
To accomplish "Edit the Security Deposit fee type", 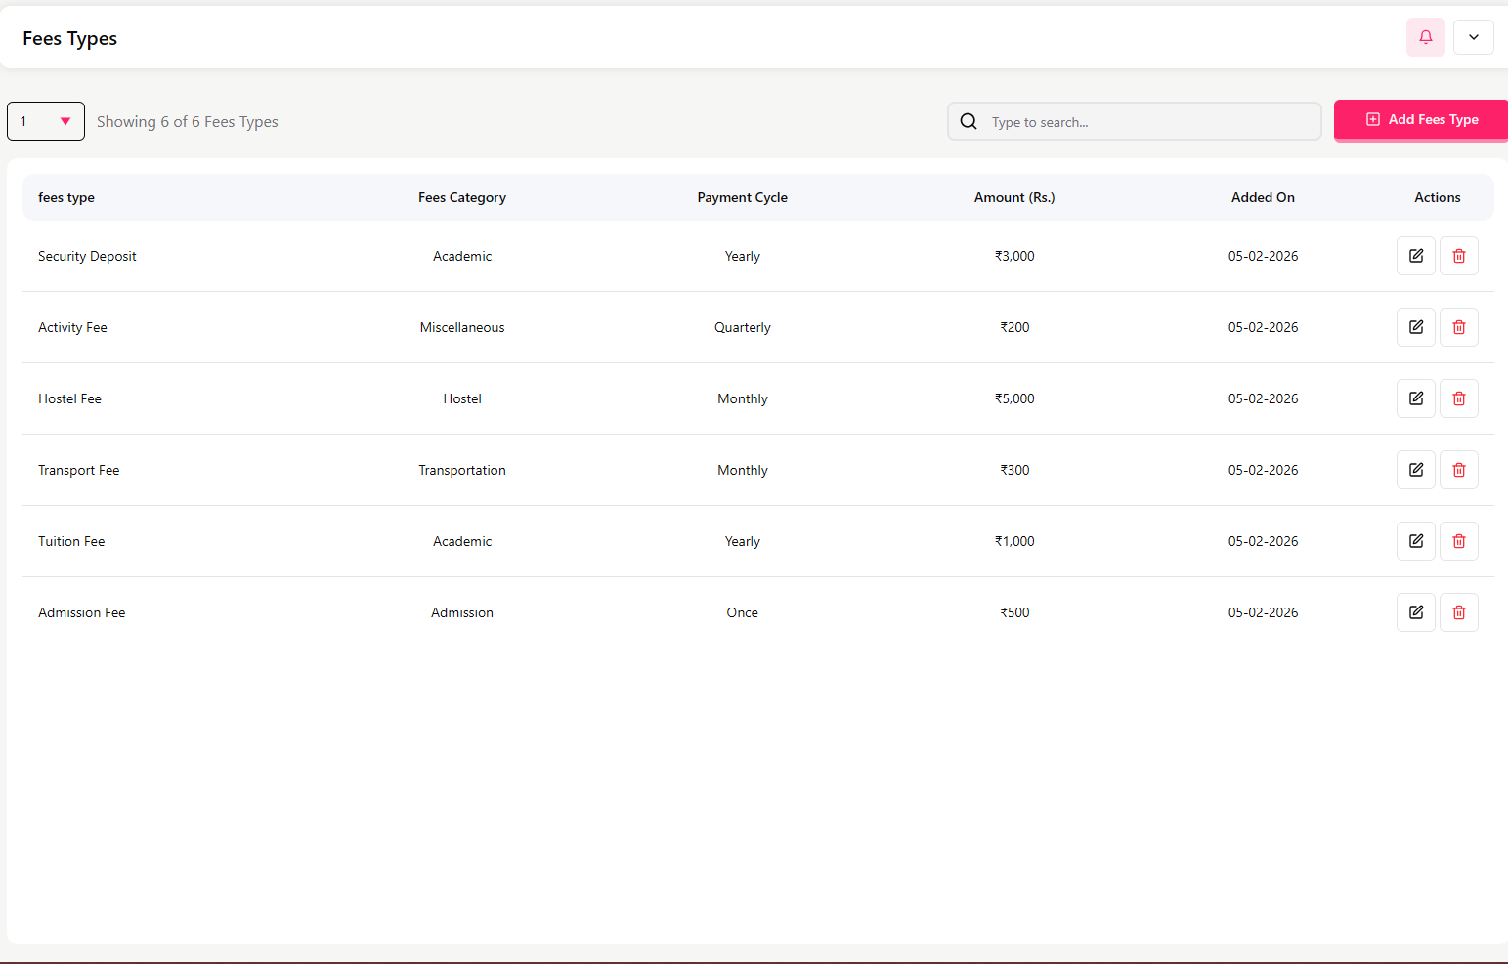I will point(1415,256).
